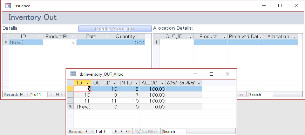The width and height of the screenshot is (305, 135).
Task: Click the record number box showing 1 of 1
Action: point(39,95)
